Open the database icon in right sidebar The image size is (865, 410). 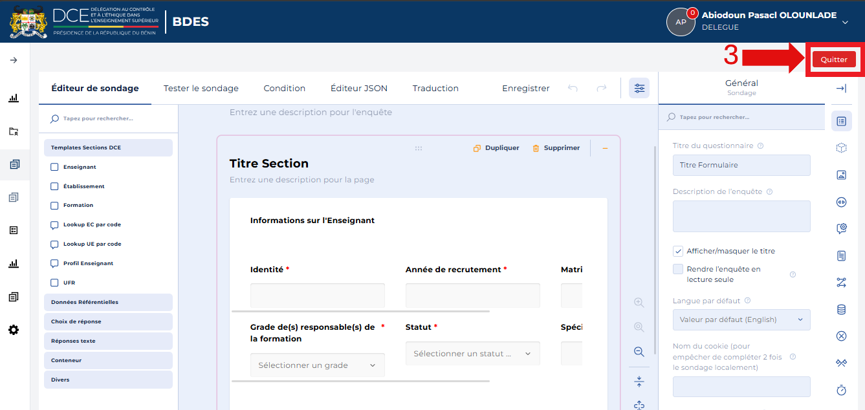pos(841,309)
